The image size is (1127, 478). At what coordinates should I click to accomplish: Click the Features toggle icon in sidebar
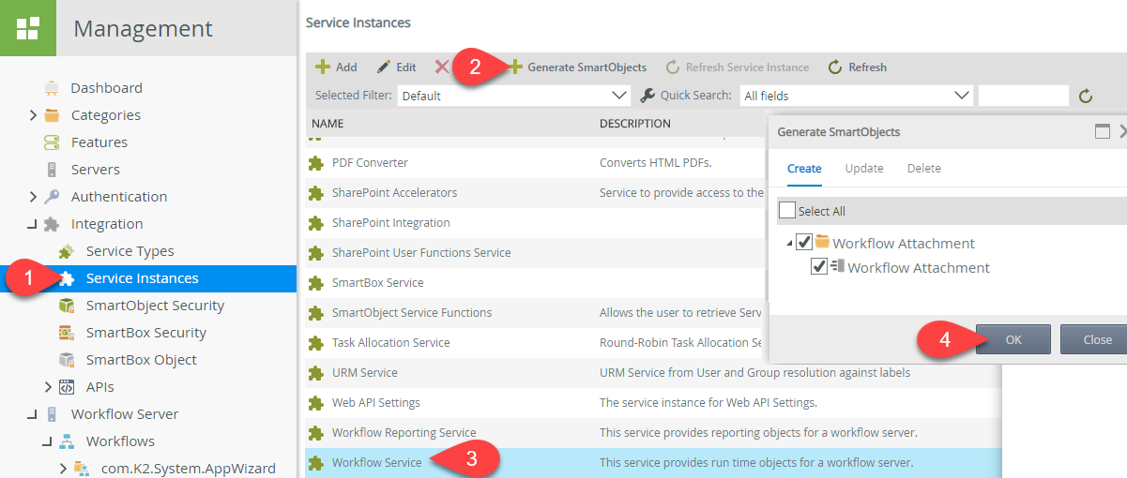coord(52,142)
